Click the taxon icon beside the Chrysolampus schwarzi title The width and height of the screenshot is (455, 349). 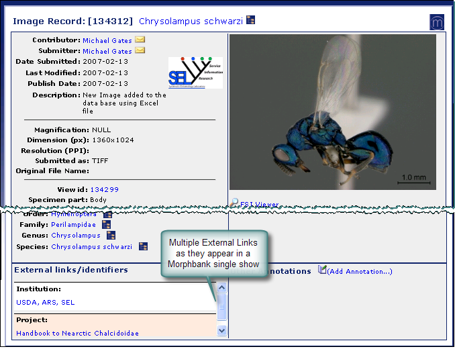[x=250, y=20]
